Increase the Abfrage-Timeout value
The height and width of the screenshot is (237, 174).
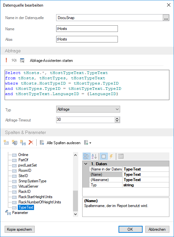[x=117, y=118]
